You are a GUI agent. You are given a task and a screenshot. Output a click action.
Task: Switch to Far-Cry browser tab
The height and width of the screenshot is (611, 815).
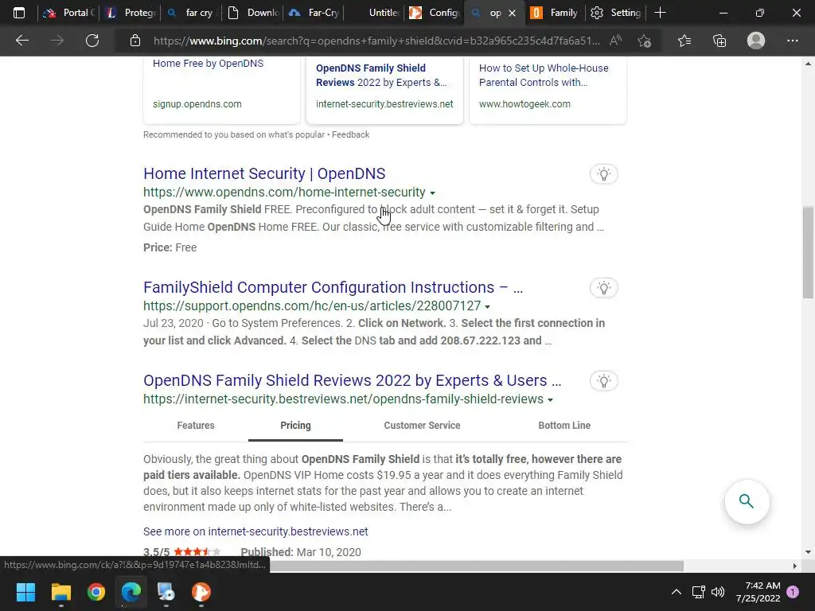pos(314,13)
